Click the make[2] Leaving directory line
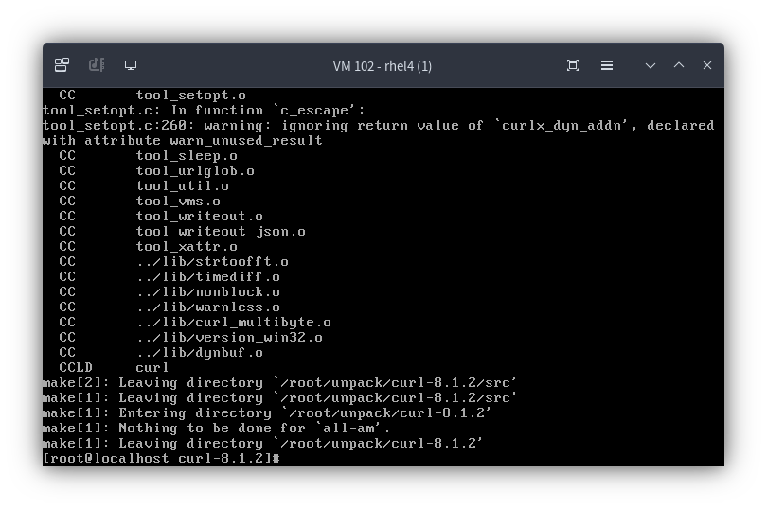 coord(279,383)
